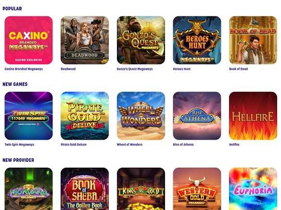Select the Wheel of Wonders game tile
This screenshot has width=281, height=210.
click(141, 116)
